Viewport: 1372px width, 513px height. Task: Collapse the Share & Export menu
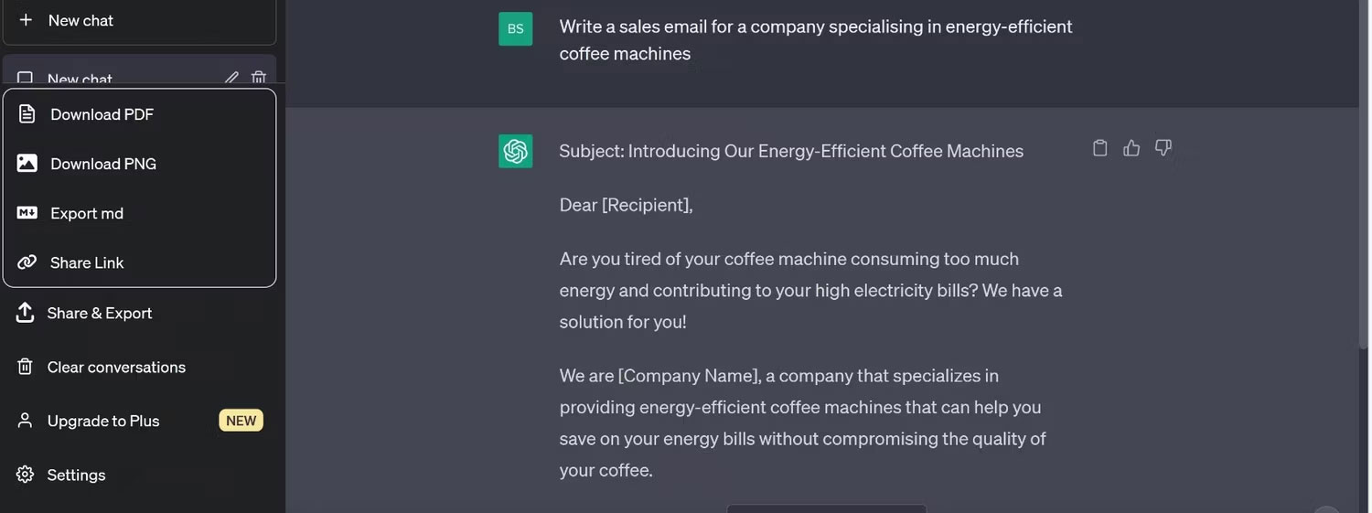100,313
